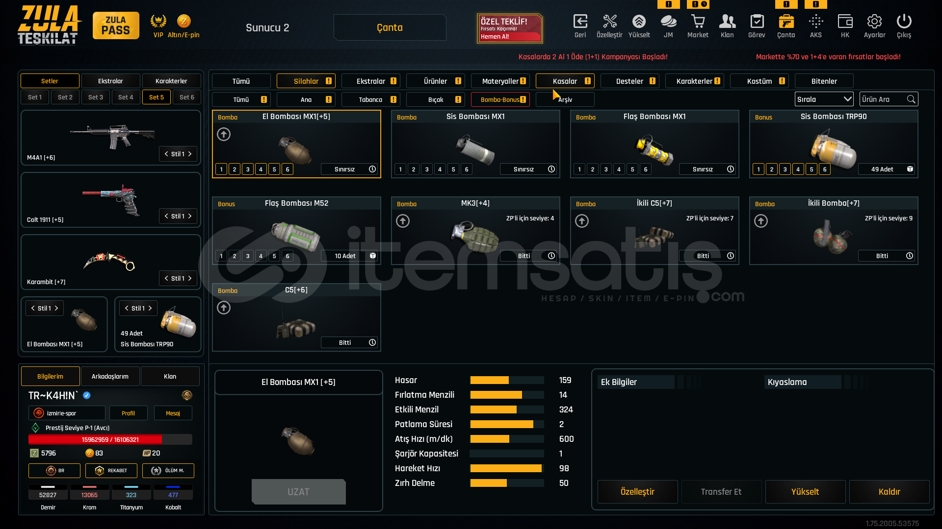Click upgrade arrow on İkili C5[+7] card
This screenshot has height=529, width=942.
tap(582, 221)
